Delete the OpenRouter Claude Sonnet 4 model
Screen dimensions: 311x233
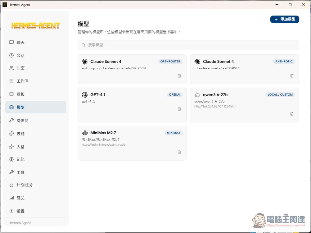tap(179, 75)
